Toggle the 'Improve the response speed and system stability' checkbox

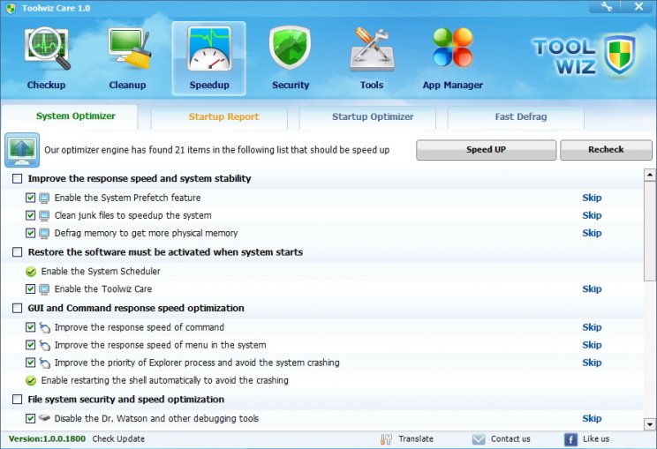click(x=17, y=179)
